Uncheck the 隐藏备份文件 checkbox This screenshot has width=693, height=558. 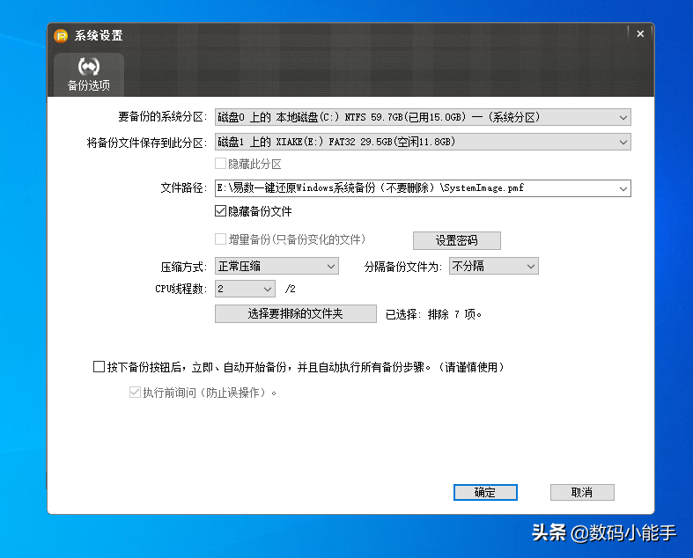click(x=221, y=211)
